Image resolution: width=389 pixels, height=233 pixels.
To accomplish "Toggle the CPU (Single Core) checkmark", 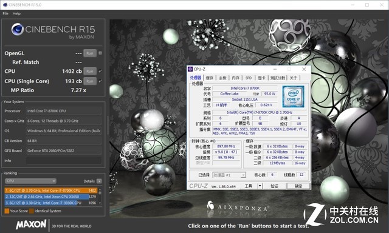I will pyautogui.click(x=100, y=81).
